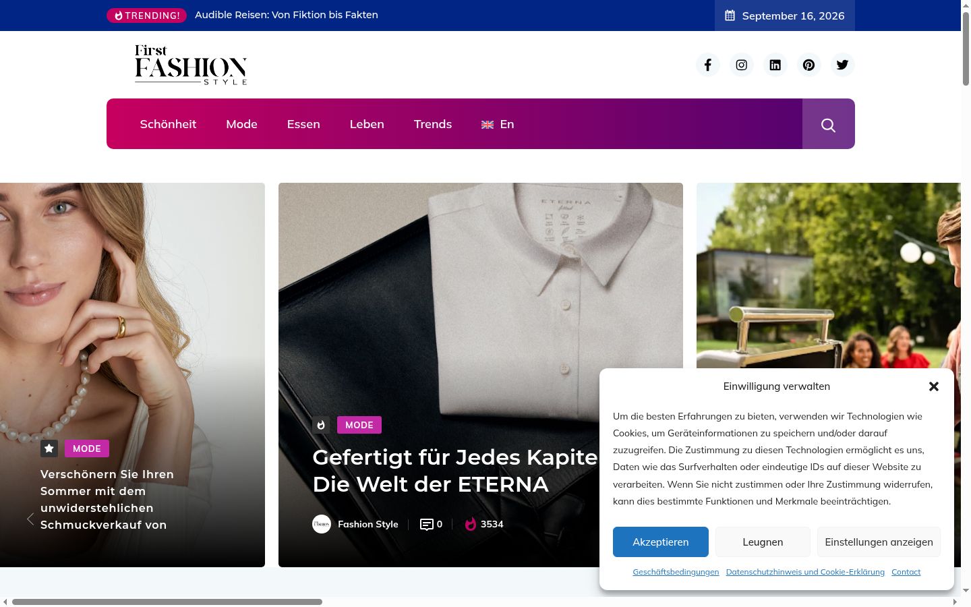Screen dimensions: 971x607
Task: Click the horizontal scrollbar thumb
Action: coord(167,602)
